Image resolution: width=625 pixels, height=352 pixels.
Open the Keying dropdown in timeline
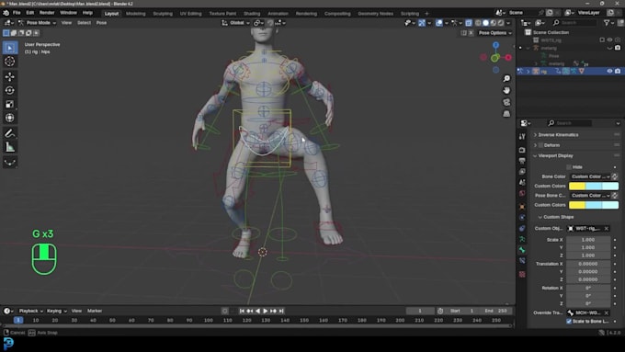(57, 311)
